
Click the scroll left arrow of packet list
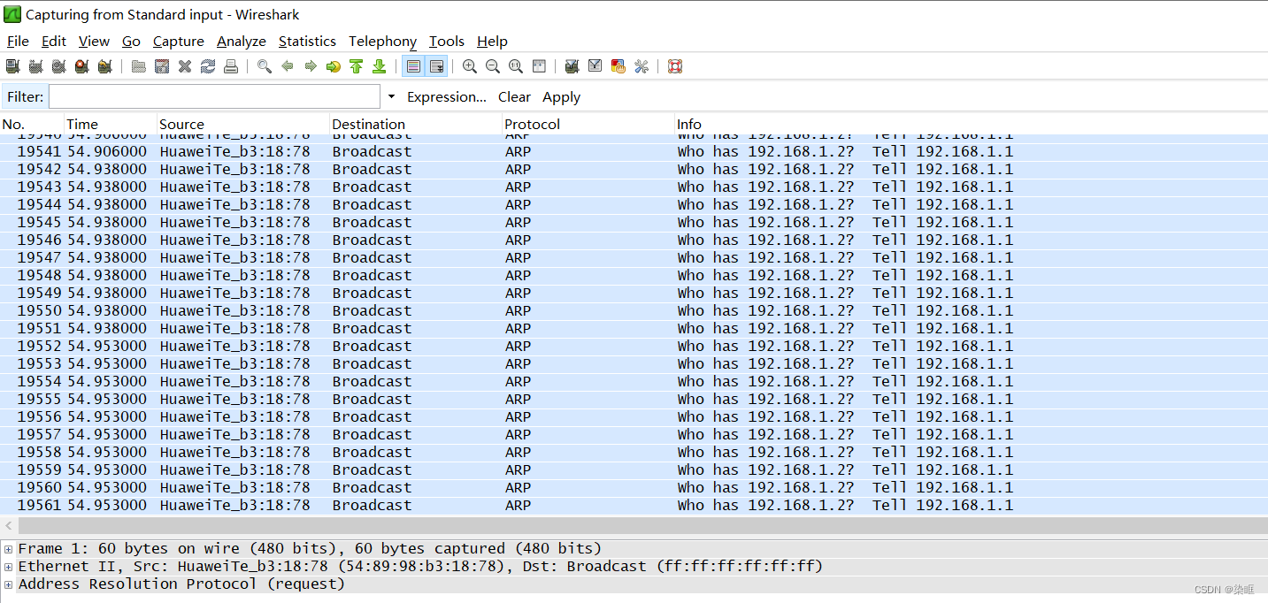(x=8, y=525)
